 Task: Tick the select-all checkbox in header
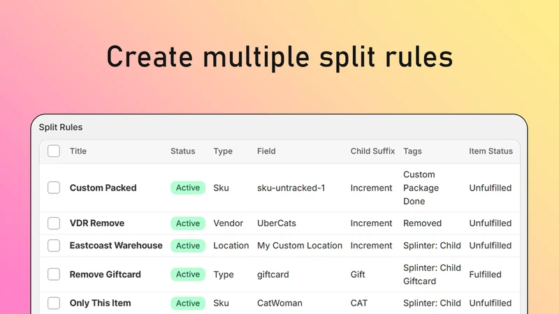54,151
